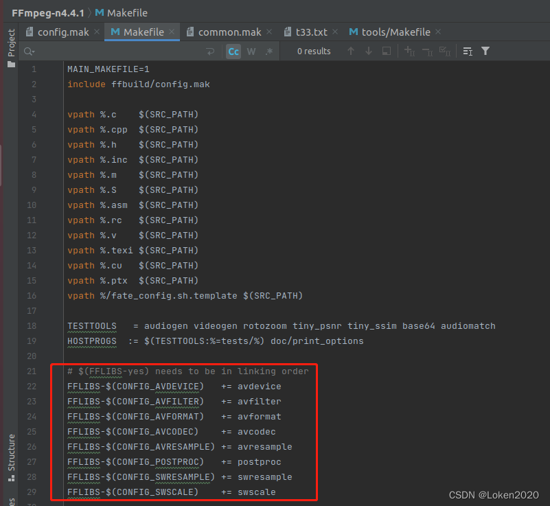Toggle Regex (.*) search option
550x506 pixels.
269,51
